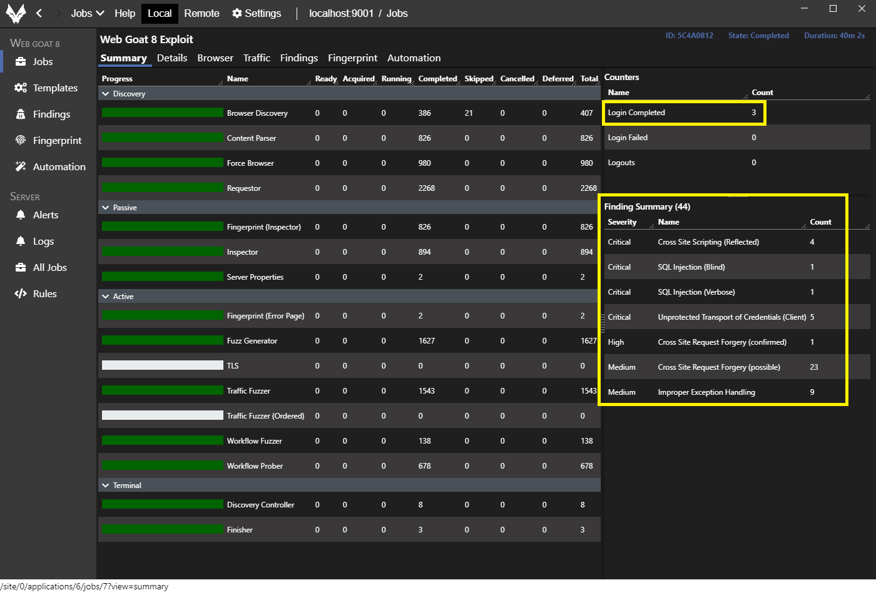Go back with the left arrow
The height and width of the screenshot is (595, 876).
coord(39,13)
